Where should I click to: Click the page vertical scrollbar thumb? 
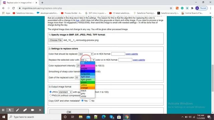click(x=213, y=78)
